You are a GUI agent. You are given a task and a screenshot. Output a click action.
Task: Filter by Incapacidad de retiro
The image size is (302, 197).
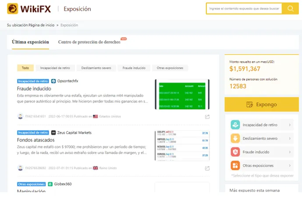[55, 68]
